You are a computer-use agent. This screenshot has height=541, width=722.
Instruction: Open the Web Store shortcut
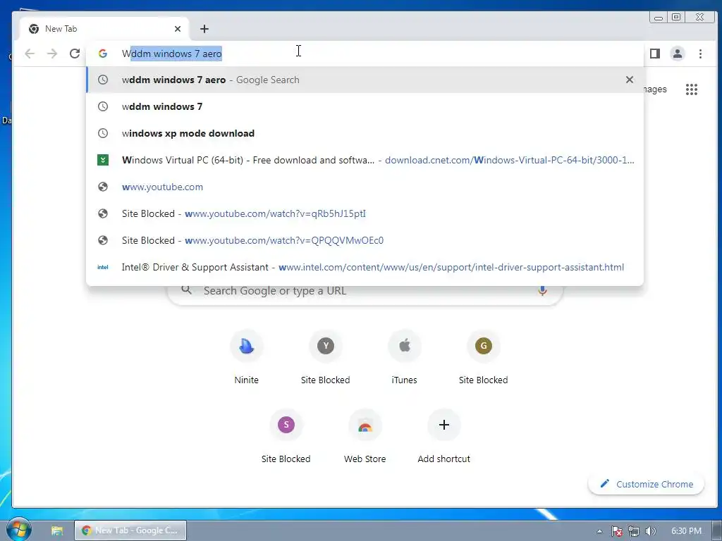click(x=365, y=436)
